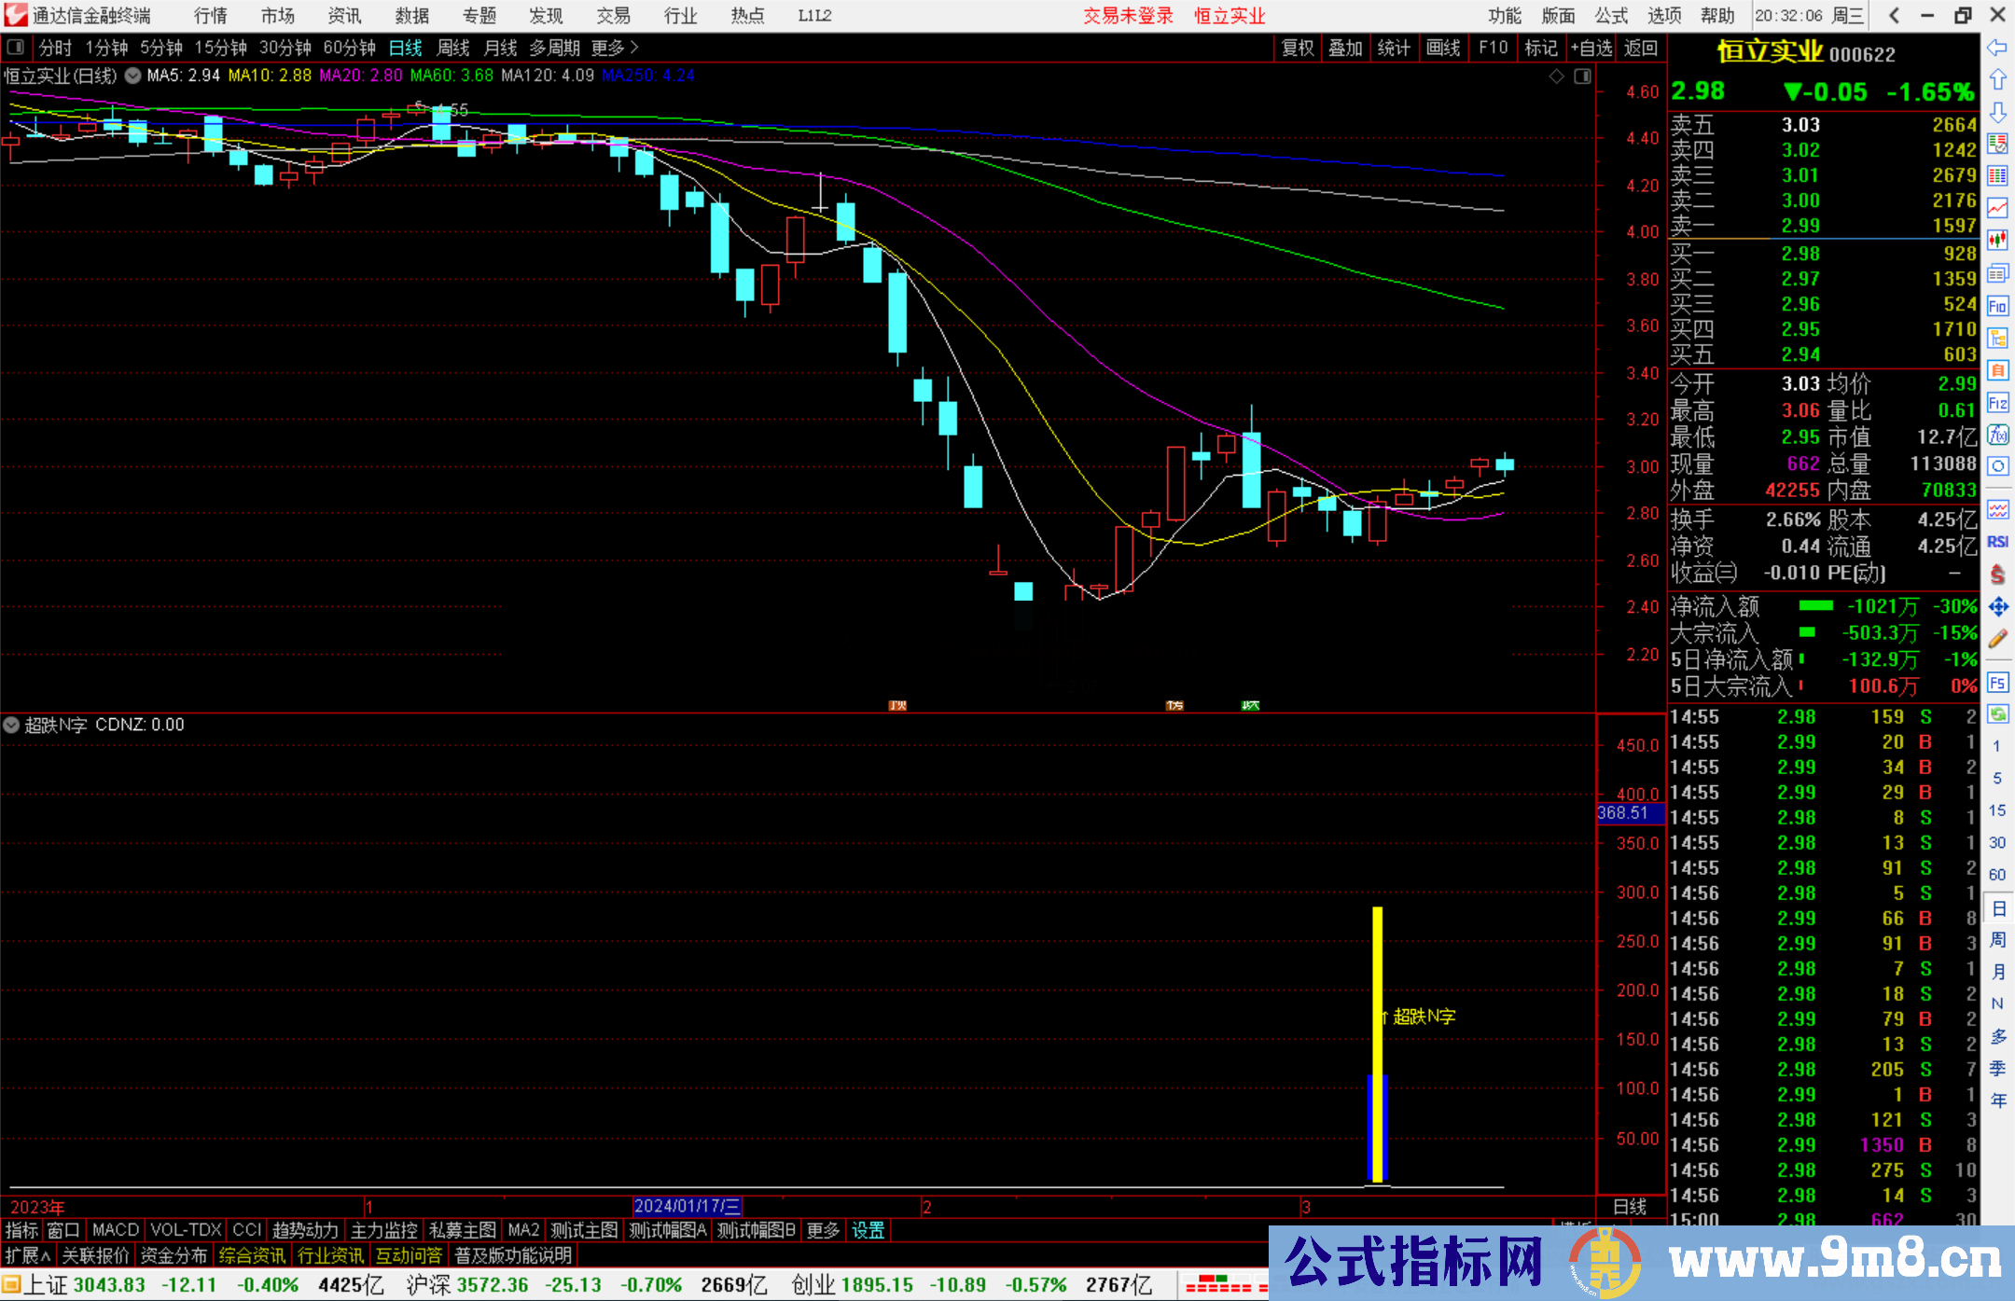Image resolution: width=2015 pixels, height=1301 pixels.
Task: Toggle the panel icon left of 分时
Action: [x=16, y=48]
